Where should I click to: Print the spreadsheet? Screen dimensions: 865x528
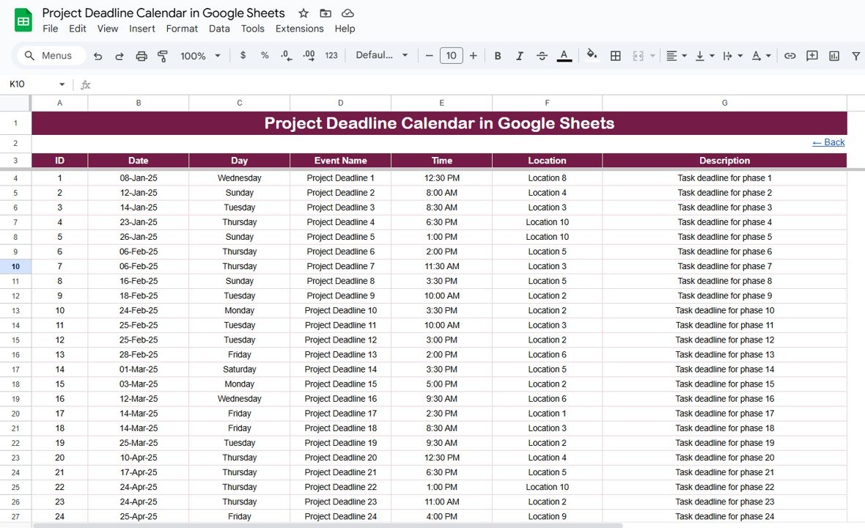click(141, 56)
